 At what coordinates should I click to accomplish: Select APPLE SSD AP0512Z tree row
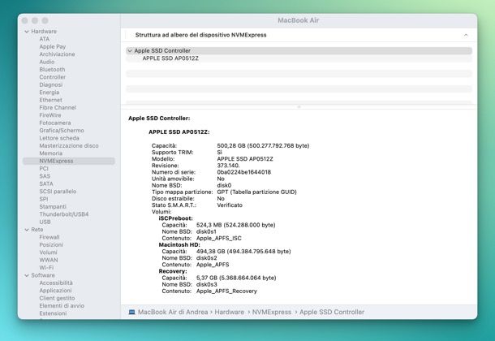(x=299, y=58)
